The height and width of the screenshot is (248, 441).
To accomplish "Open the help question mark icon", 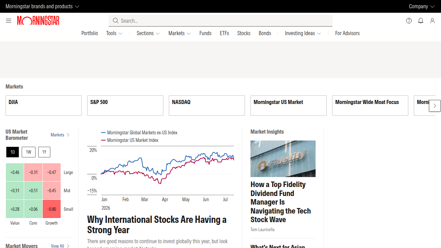I will click(409, 21).
